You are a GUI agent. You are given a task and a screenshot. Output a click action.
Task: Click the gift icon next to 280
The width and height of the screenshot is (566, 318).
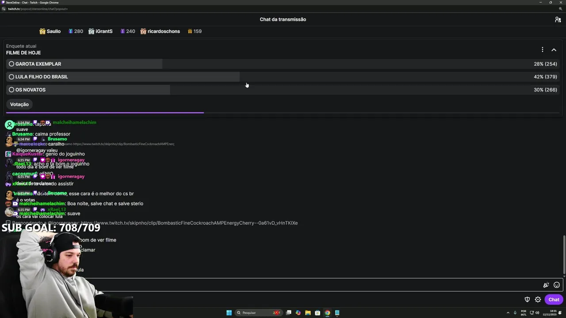pos(70,31)
